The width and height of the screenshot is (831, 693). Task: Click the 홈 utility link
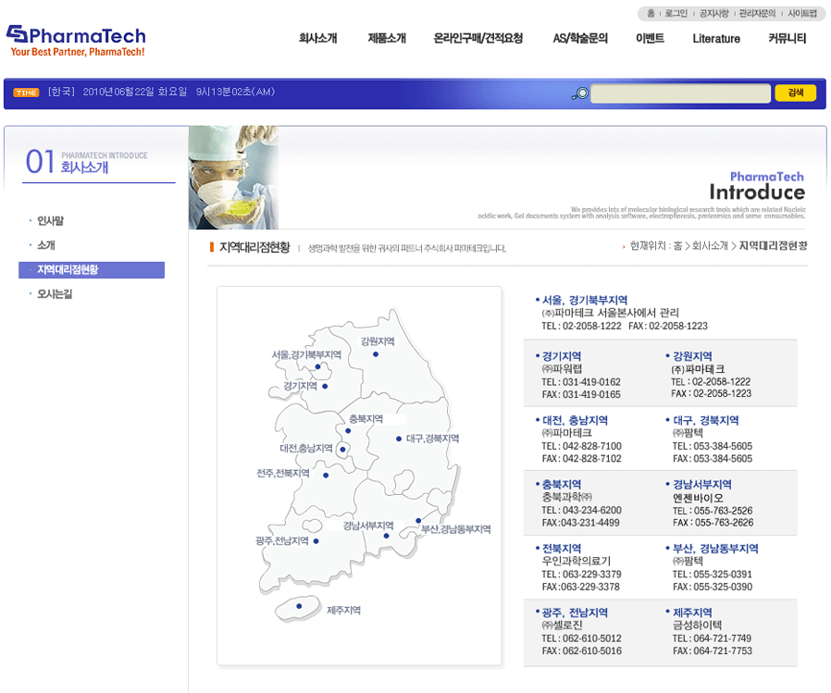[x=651, y=13]
